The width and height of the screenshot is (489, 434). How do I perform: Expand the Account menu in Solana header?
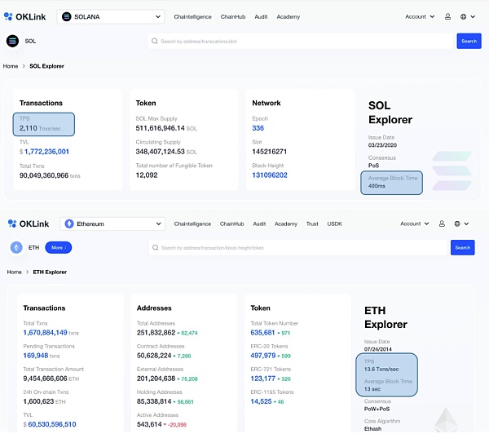click(418, 16)
